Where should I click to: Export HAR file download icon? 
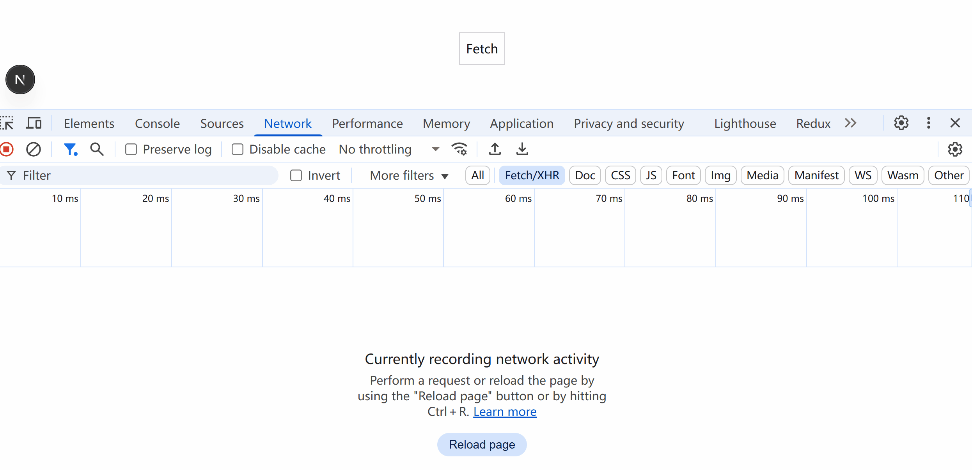522,149
